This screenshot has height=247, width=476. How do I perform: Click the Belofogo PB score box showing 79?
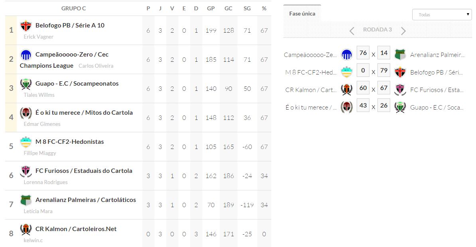pos(384,71)
